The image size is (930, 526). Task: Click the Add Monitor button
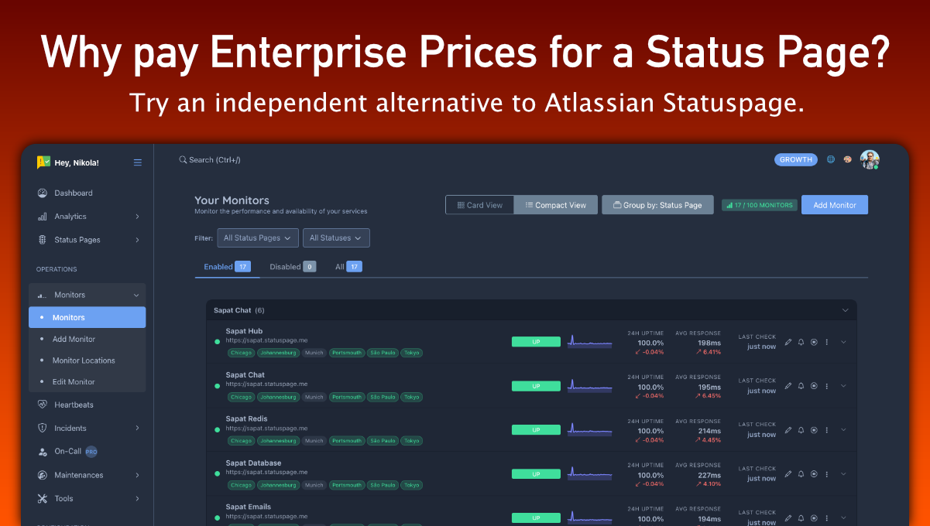pyautogui.click(x=834, y=205)
